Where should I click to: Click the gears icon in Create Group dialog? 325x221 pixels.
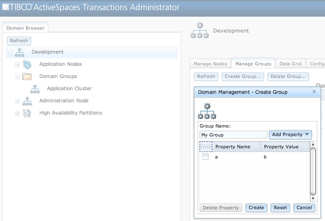point(207,111)
